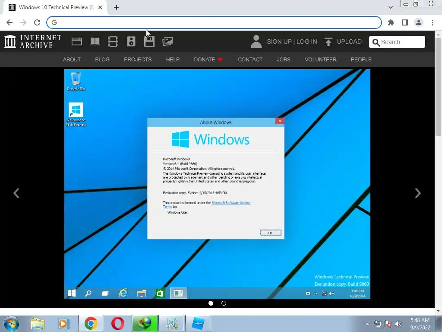Open the Images icon
Viewport: 442px width, 332px height.
[x=167, y=41]
